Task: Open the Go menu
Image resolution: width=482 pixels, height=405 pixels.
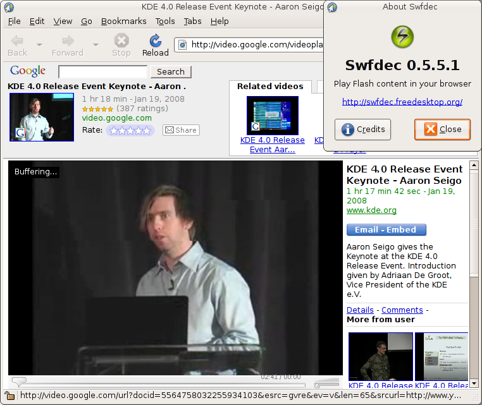Action: [x=87, y=21]
